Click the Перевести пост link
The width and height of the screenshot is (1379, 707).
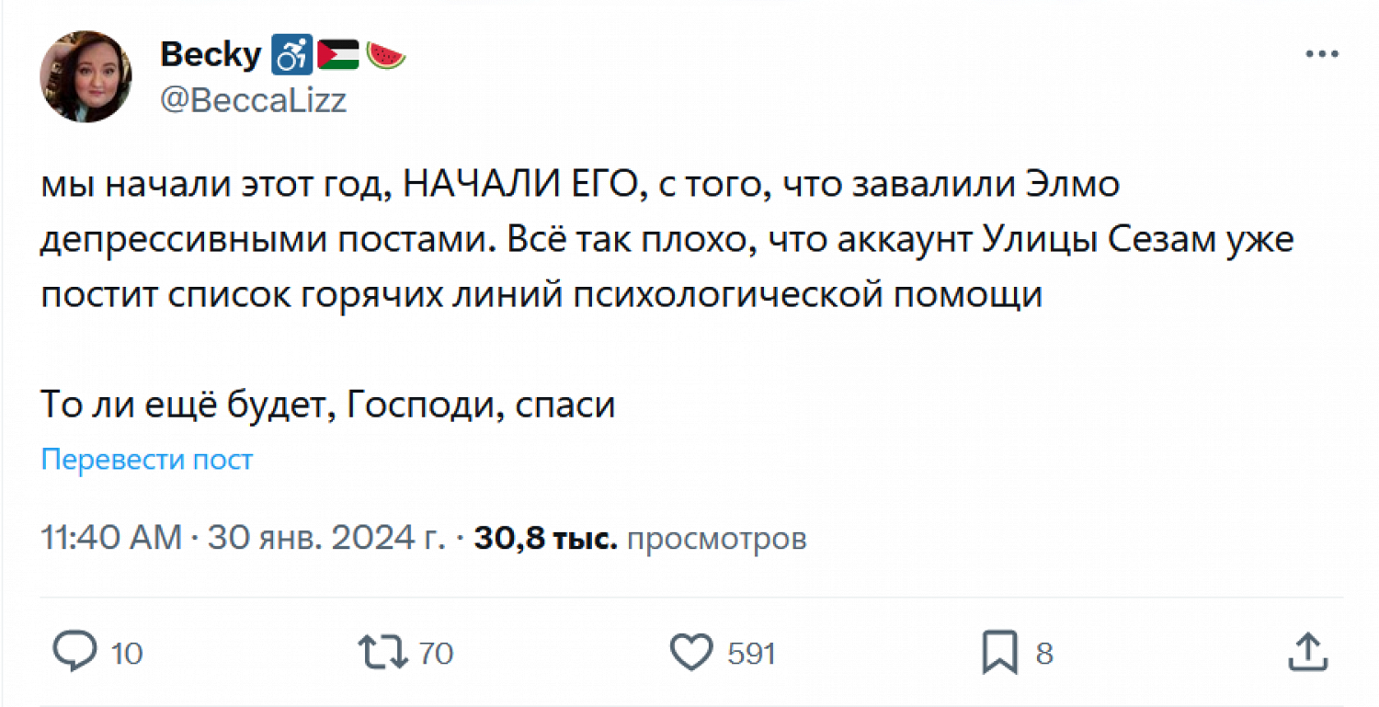pos(147,460)
